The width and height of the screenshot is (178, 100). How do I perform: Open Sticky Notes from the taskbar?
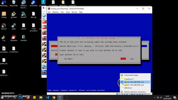(34, 97)
